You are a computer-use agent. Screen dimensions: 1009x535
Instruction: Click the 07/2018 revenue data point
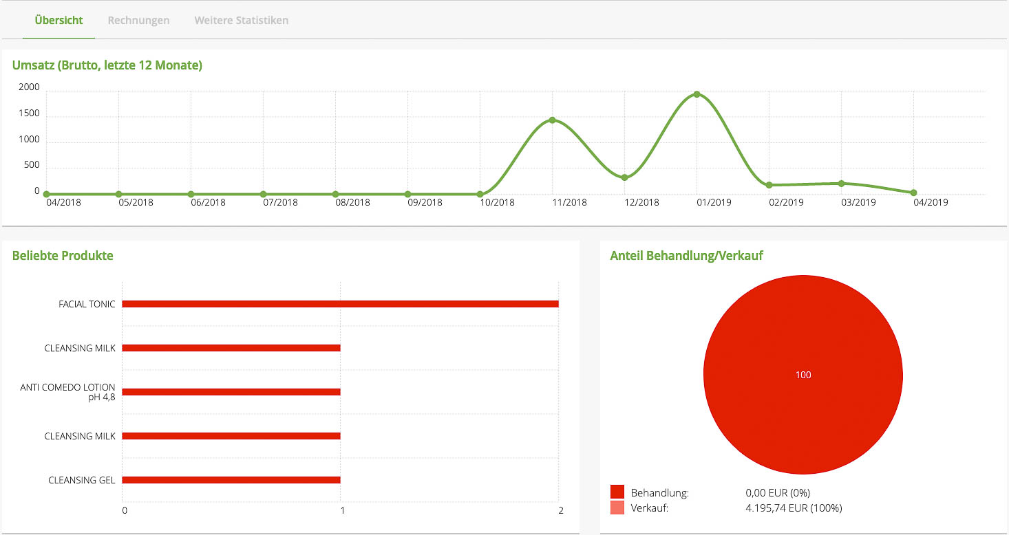coord(263,194)
